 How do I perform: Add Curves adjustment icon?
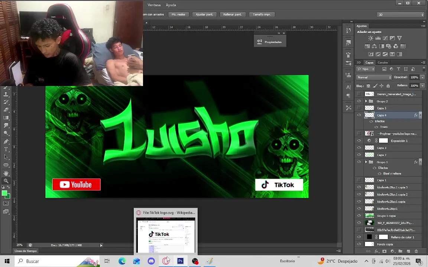tap(385, 38)
